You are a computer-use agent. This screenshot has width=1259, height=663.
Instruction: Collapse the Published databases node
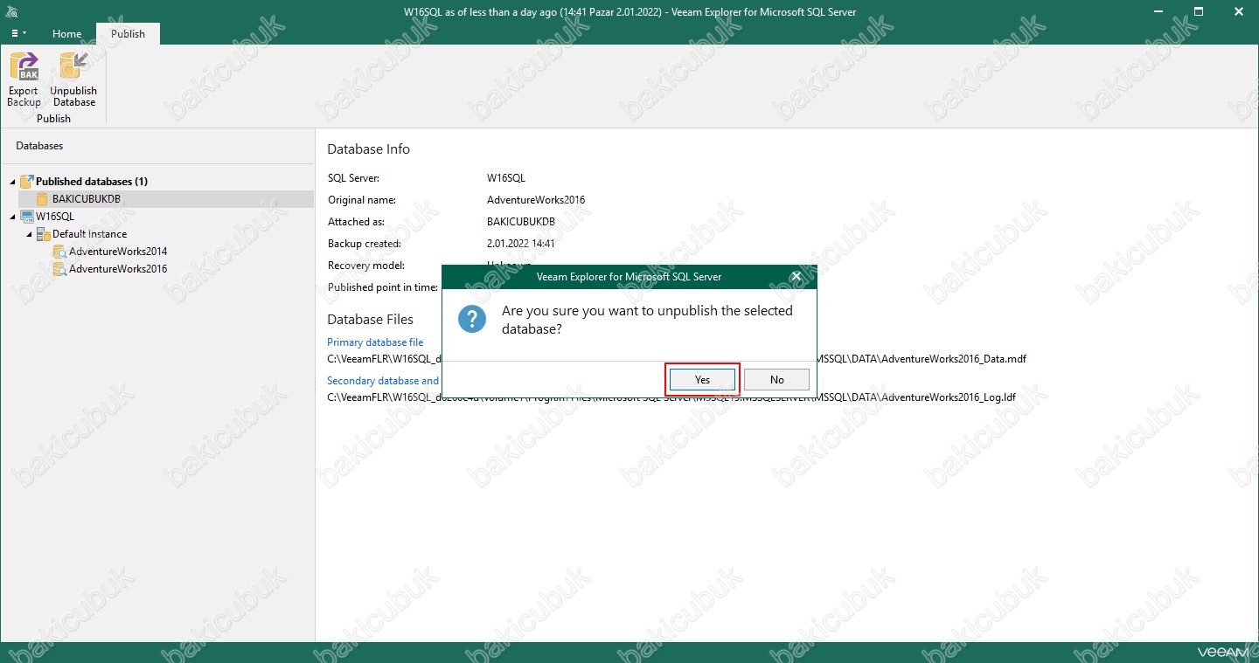[12, 182]
